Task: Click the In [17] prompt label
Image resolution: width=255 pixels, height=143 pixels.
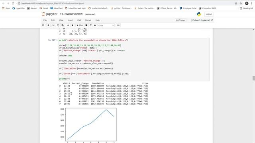Action: click(53, 40)
